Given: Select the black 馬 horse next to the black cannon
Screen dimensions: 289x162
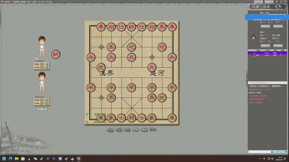Looking at the screenshot, I should 152,98.
